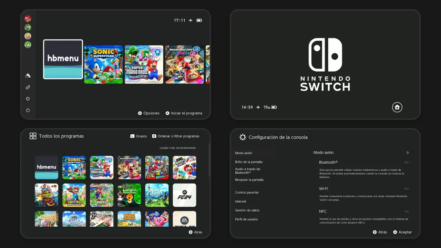Change the Usado más recientemente sort order
The image size is (441, 248).
pyautogui.click(x=177, y=148)
